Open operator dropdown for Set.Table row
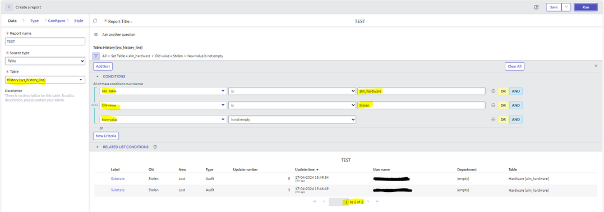Screen dimensions: 604x212 [x=292, y=91]
